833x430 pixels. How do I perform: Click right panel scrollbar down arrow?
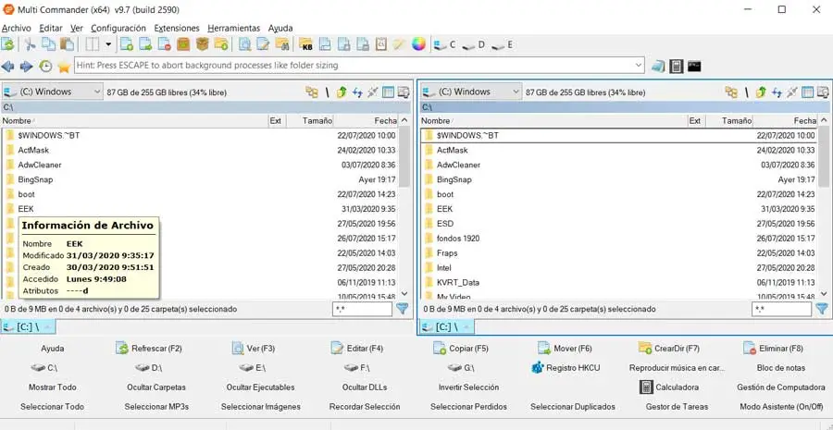824,293
